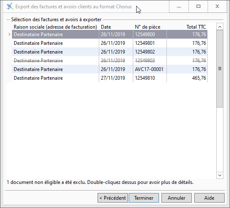
Task: Click the Terminer button
Action: (x=144, y=198)
